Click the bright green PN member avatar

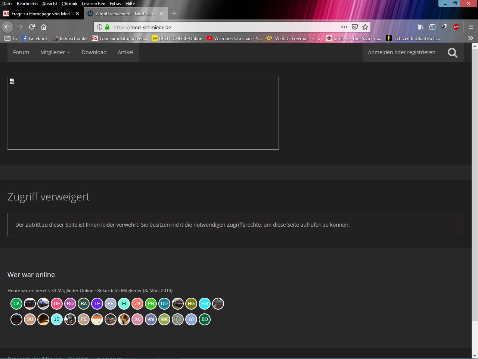pyautogui.click(x=151, y=304)
